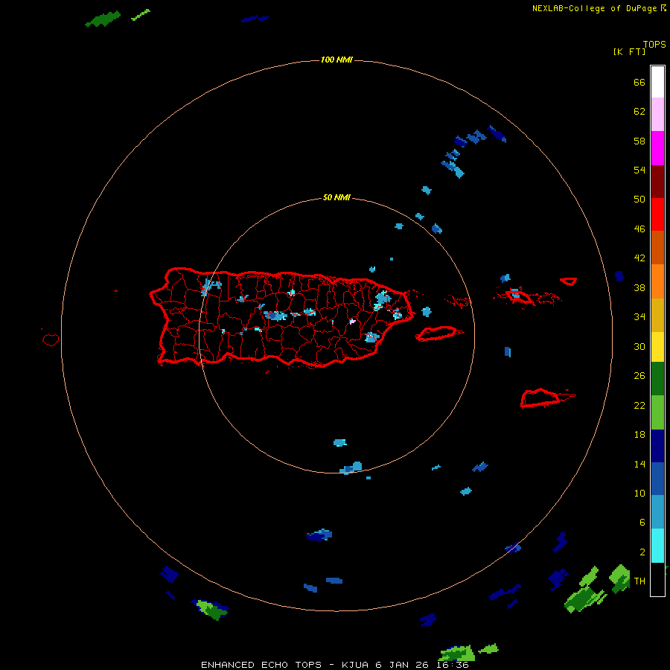Click the 100 NMI range ring label
This screenshot has height=670, width=670.
[x=336, y=60]
